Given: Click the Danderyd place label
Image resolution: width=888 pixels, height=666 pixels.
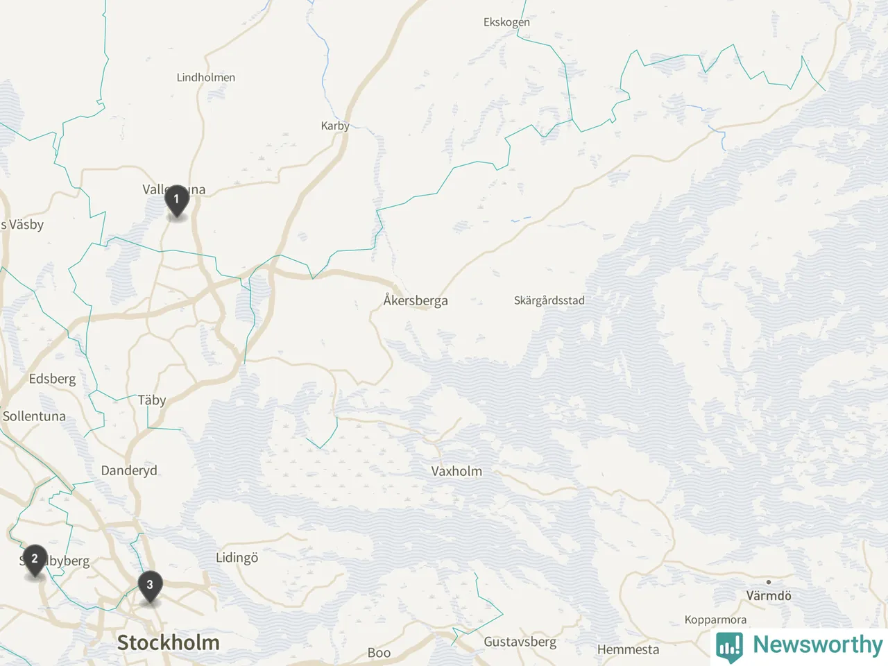Looking at the screenshot, I should (x=129, y=470).
